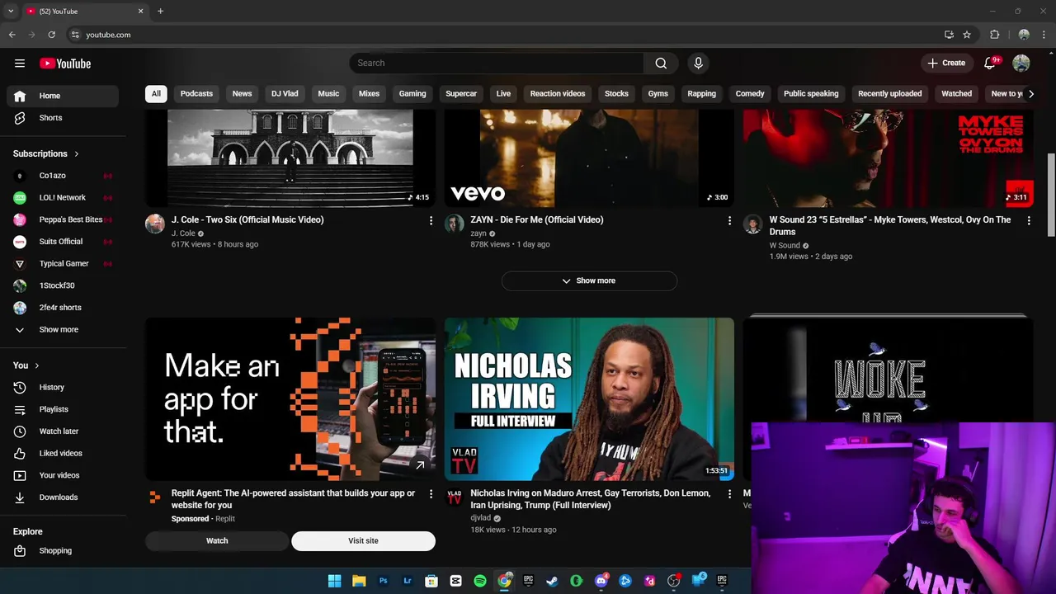This screenshot has height=594, width=1056.
Task: Select the Public speaking chip
Action: tap(811, 93)
